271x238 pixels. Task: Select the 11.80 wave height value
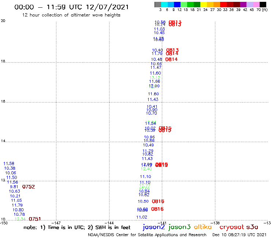click(153, 94)
